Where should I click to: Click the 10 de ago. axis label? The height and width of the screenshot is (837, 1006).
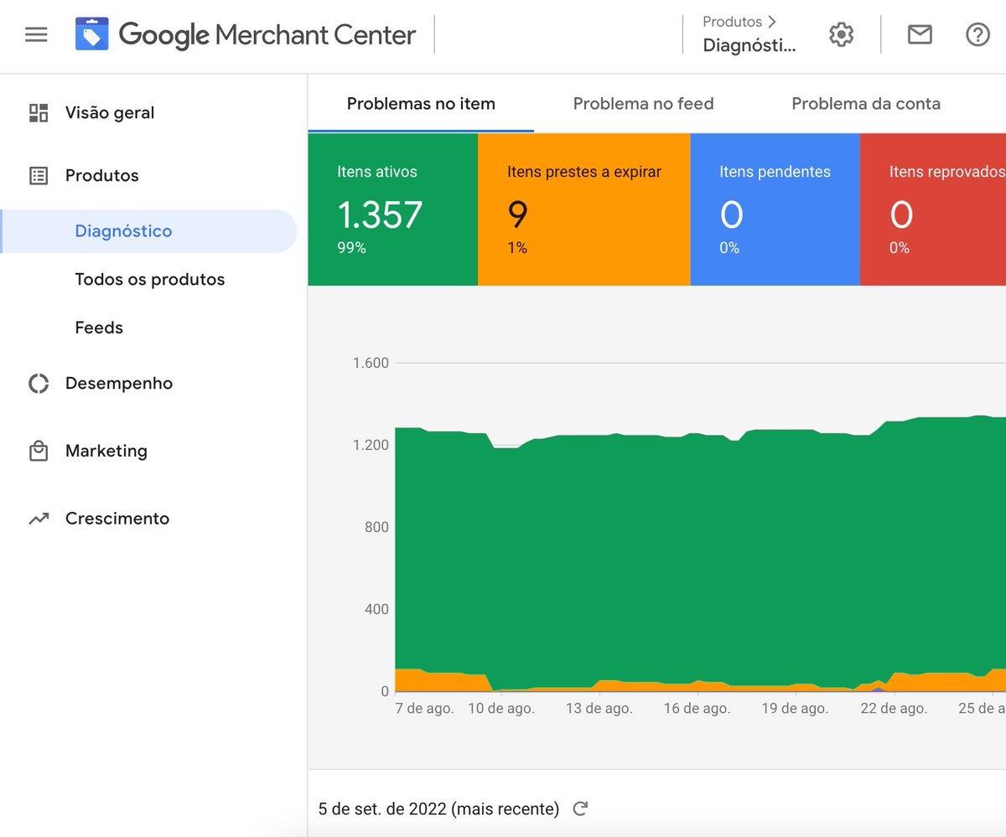501,709
